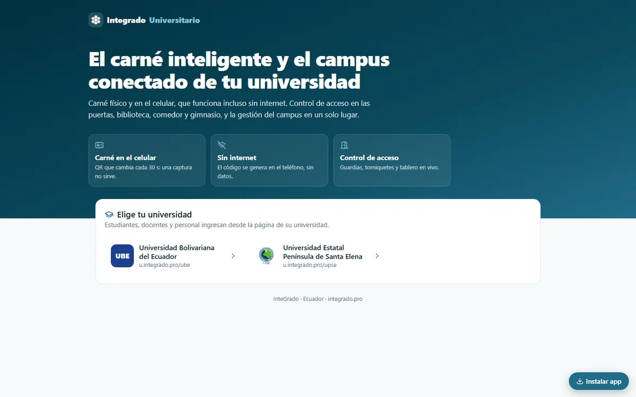Click the UPSE round emblem logo
This screenshot has height=397, width=636.
(266, 256)
